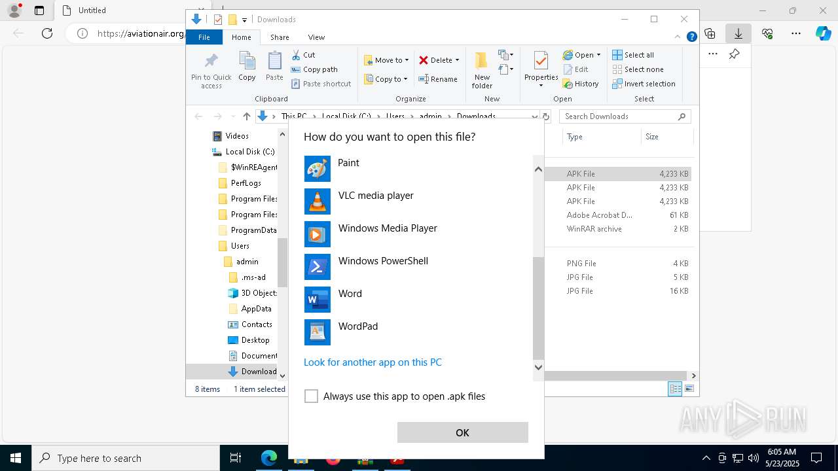Open the Windows Start menu
The width and height of the screenshot is (838, 471).
pyautogui.click(x=16, y=458)
